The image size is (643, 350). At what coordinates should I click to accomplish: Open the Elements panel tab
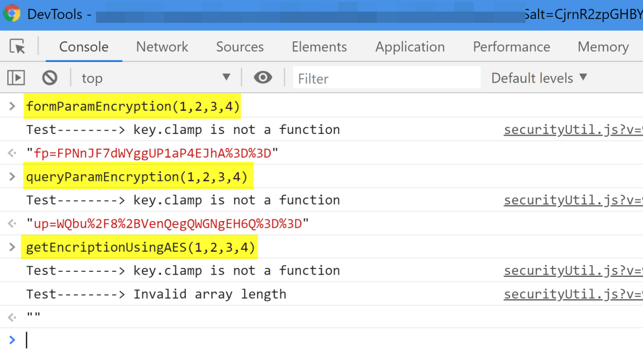[x=319, y=47]
